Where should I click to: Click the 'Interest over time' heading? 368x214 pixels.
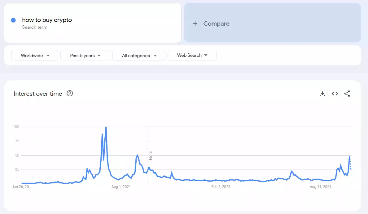coord(38,94)
